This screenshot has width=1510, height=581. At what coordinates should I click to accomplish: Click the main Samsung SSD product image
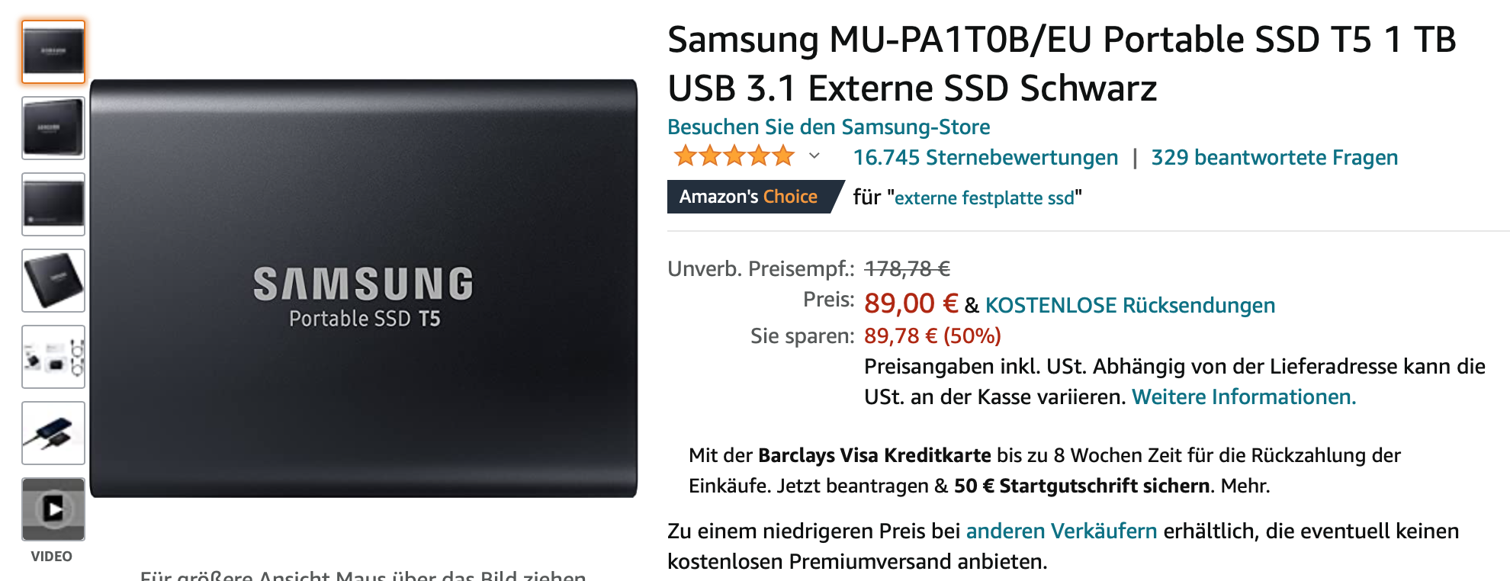tap(364, 288)
